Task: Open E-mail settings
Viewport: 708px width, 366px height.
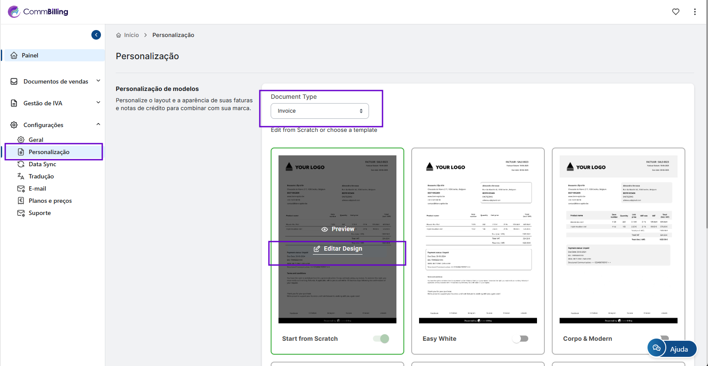Action: click(37, 188)
